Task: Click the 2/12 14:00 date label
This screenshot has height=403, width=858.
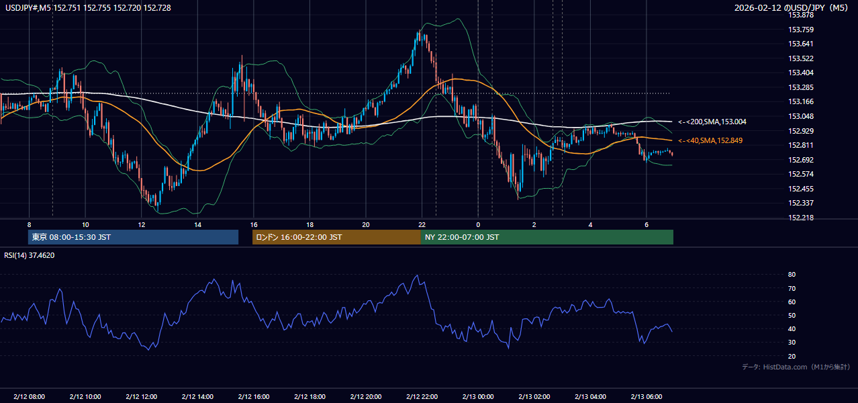Action: [197, 397]
